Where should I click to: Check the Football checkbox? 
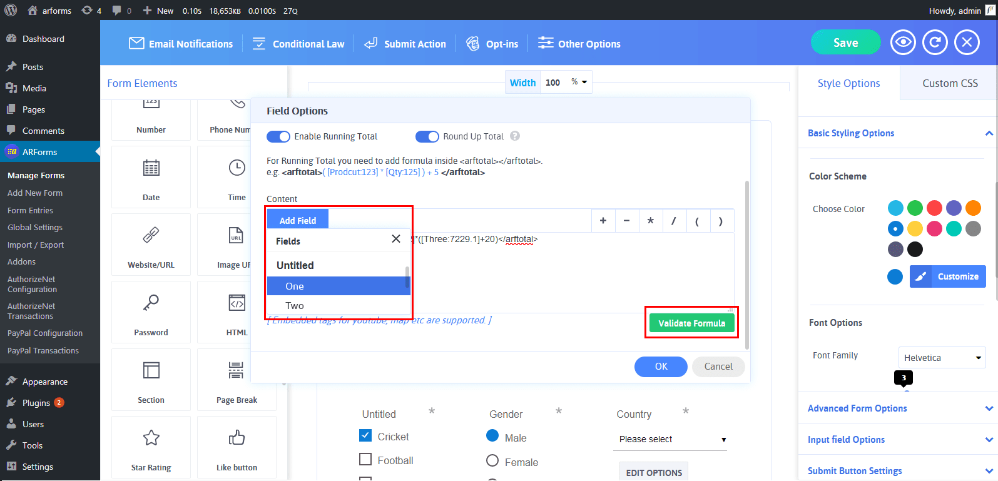point(365,460)
